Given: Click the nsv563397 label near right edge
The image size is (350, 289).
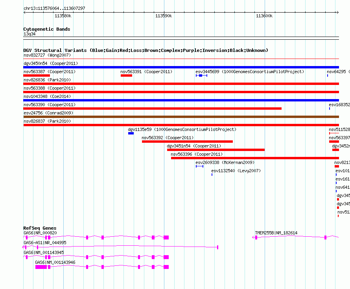Looking at the screenshot, I should click(339, 138).
